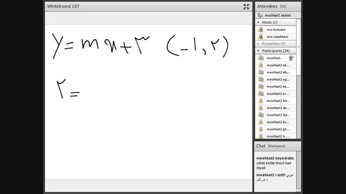346x194 pixels.
Task: Click microphone icon beside first participant
Action: 291,58
